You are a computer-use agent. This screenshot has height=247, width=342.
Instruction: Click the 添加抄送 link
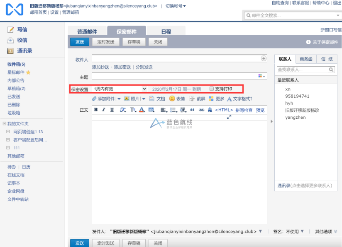coord(100,67)
